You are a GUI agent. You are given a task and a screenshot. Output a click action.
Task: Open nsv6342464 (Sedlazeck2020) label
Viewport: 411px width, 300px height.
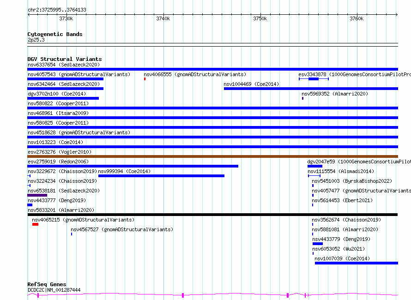tap(64, 84)
